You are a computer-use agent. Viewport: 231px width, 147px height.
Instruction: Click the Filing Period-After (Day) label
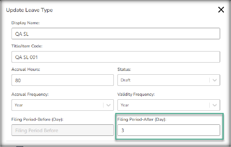(x=142, y=119)
